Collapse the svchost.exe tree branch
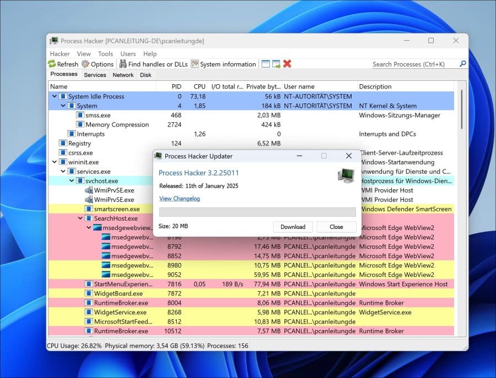Image resolution: width=496 pixels, height=378 pixels. [71, 180]
